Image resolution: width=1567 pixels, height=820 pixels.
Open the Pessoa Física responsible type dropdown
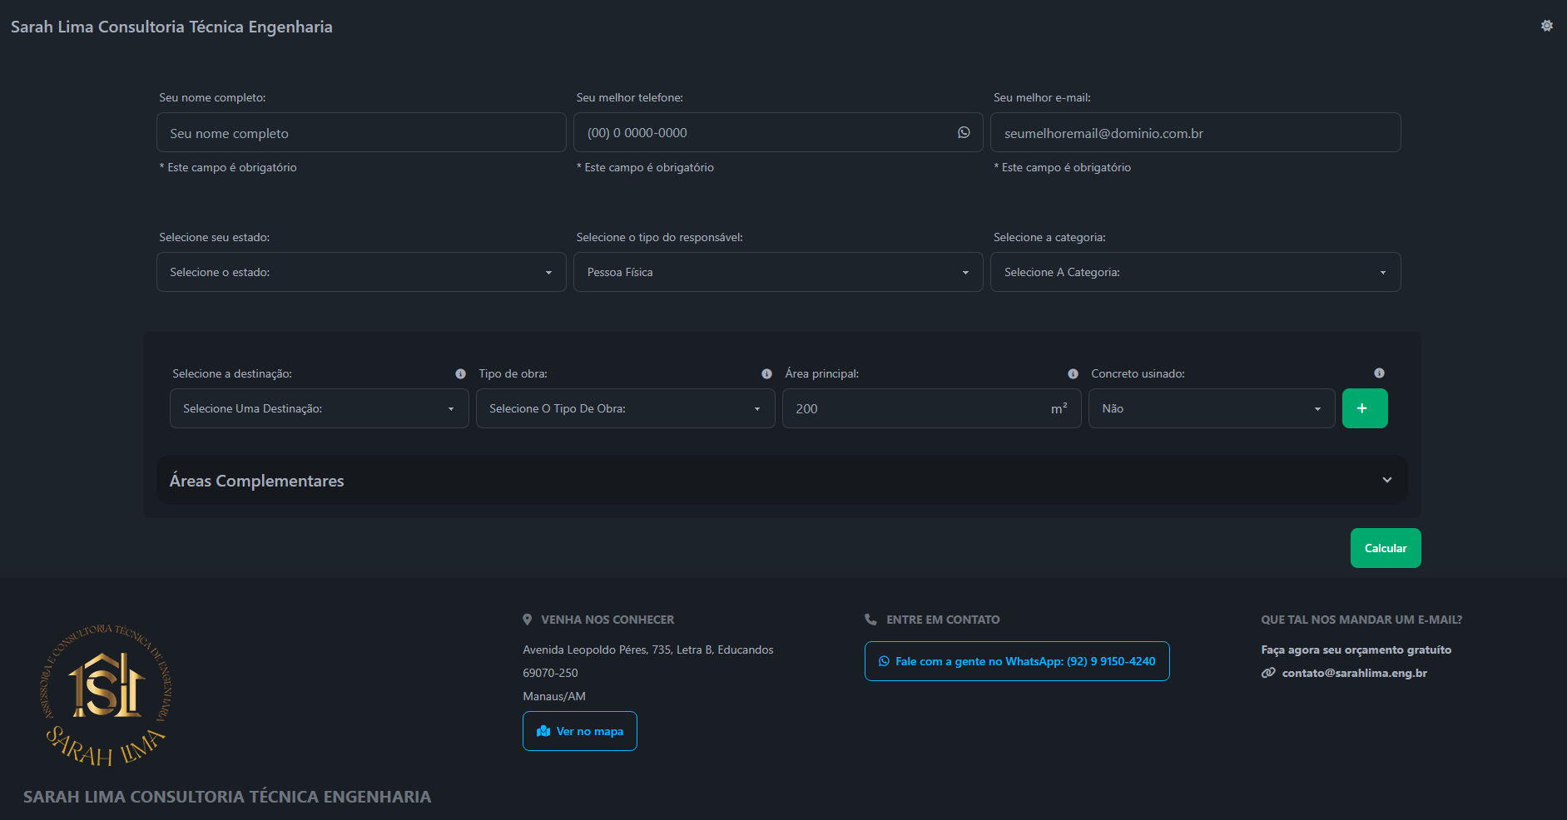(x=778, y=272)
